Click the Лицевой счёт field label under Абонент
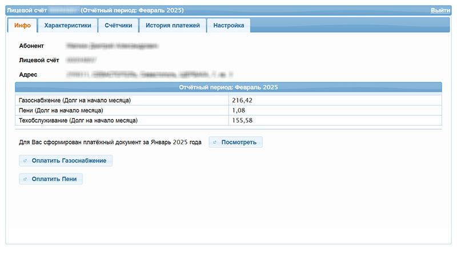This screenshot has height=257, width=457. 39,61
